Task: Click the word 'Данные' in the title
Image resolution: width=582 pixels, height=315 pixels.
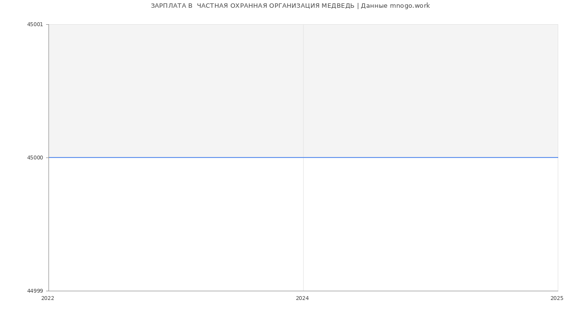Action: click(374, 6)
